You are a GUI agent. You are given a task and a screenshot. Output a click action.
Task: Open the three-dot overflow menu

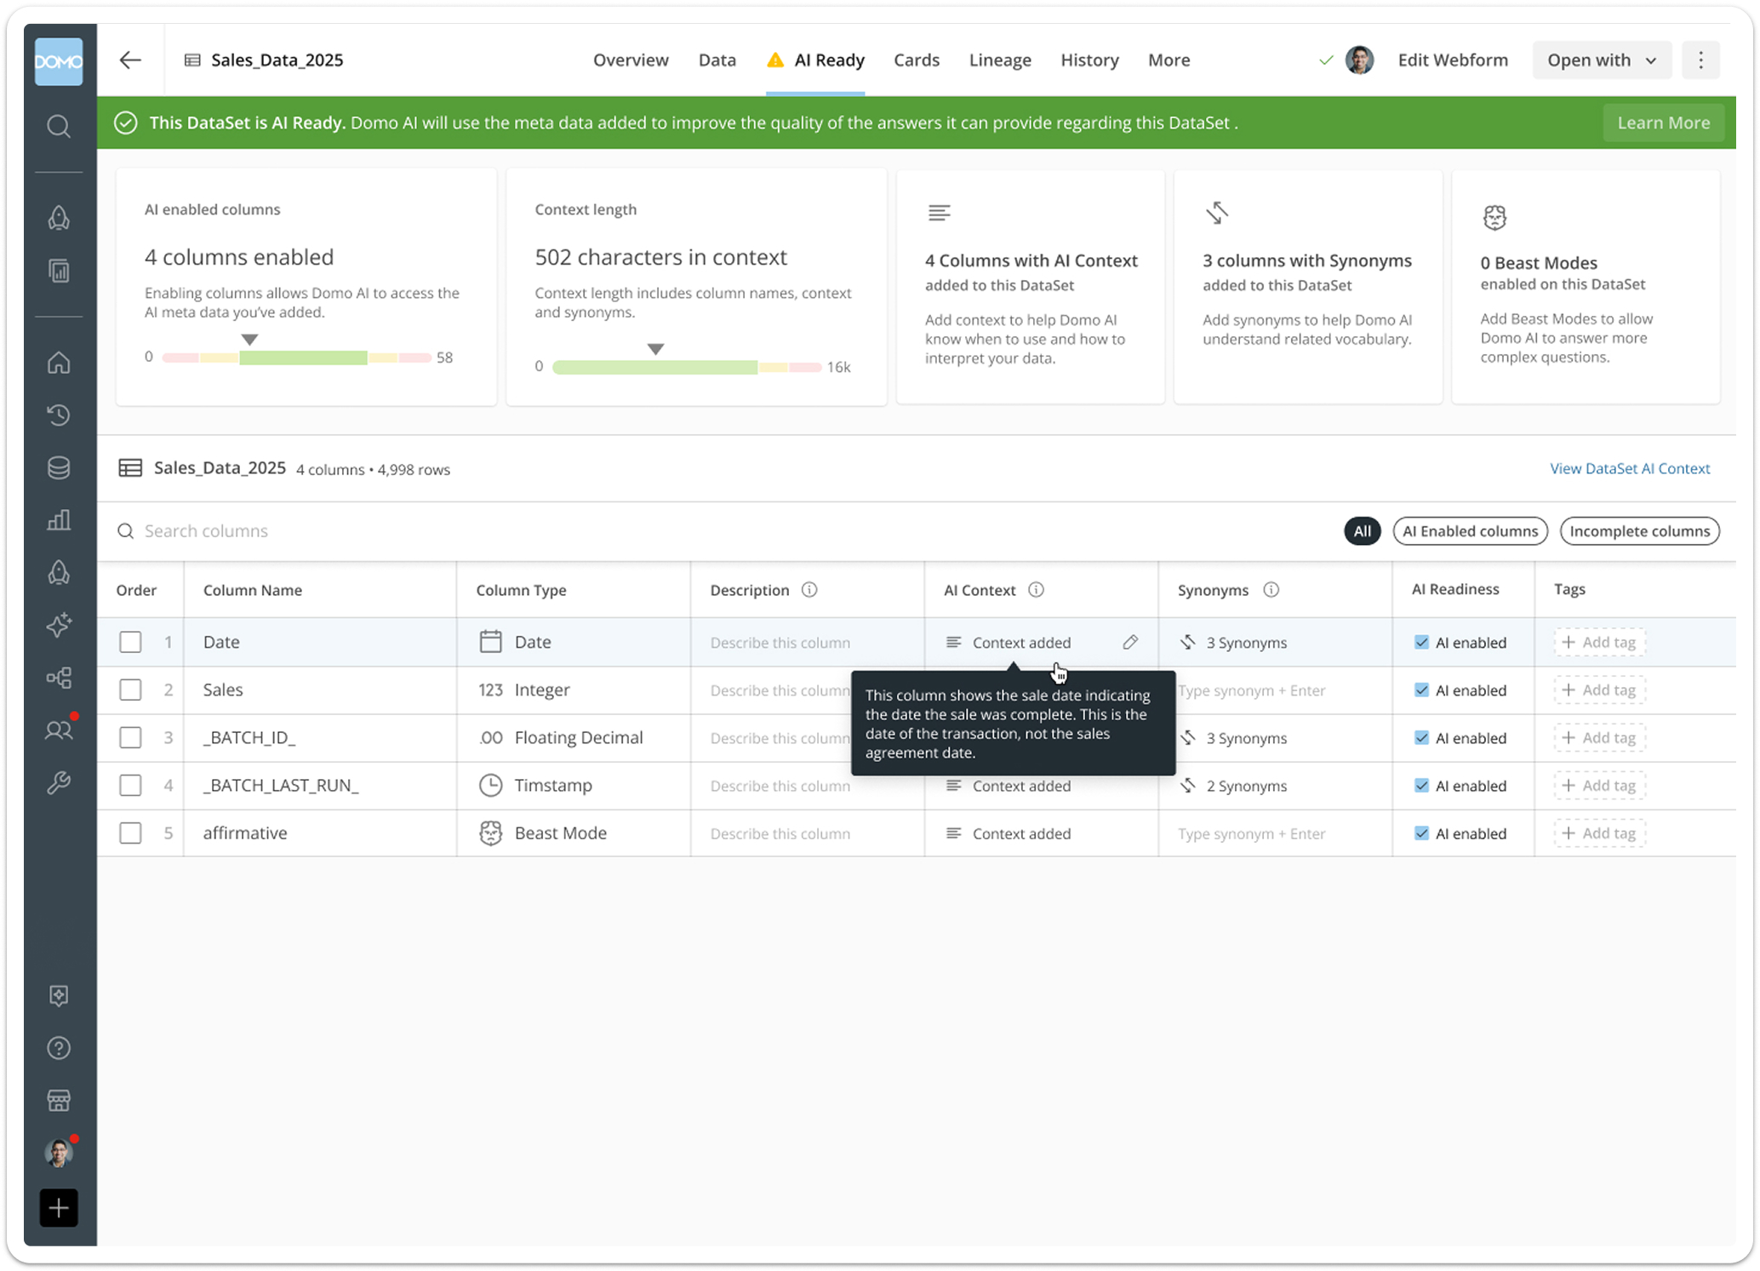pos(1700,60)
